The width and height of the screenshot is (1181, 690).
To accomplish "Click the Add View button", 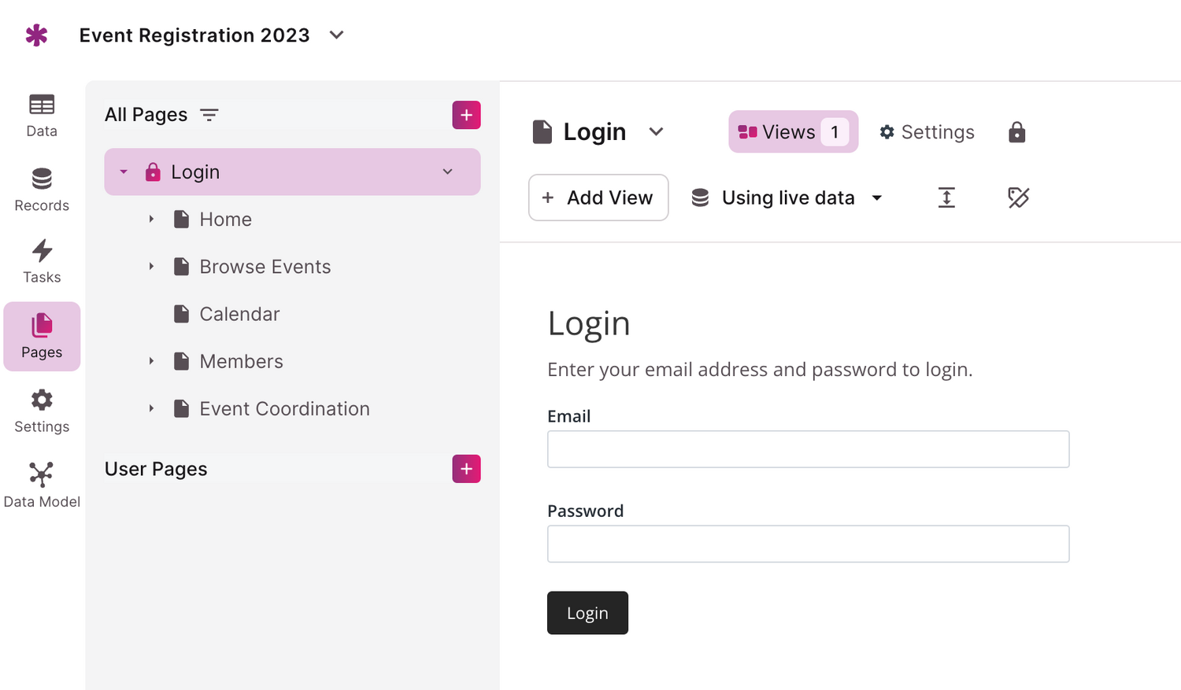I will point(598,197).
